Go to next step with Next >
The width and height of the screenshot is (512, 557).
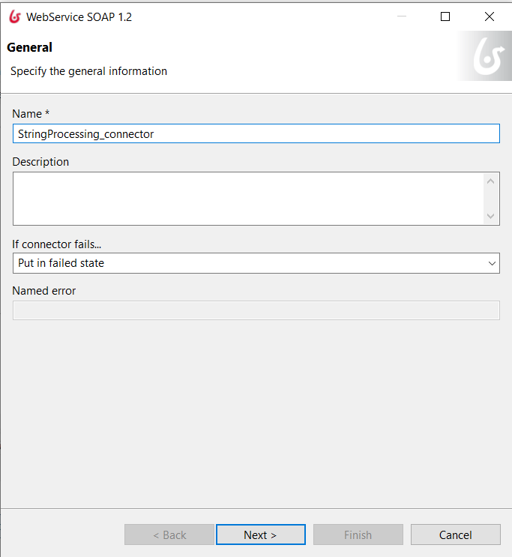261,535
